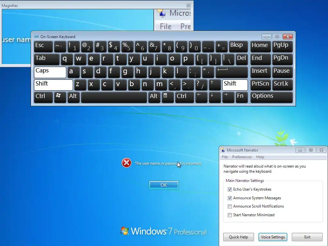The width and height of the screenshot is (328, 246).
Task: Click the right arrow key on On-Screen Keyboard
Action: (x=228, y=97)
